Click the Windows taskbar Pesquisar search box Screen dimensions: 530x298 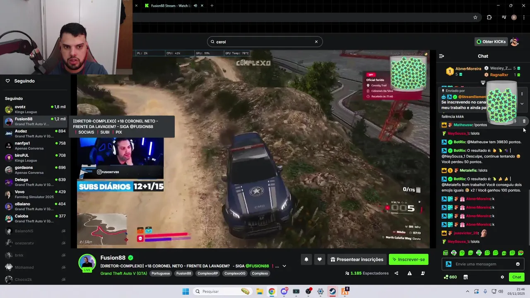coord(222,291)
